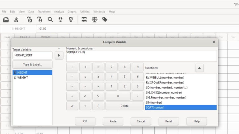Image resolution: width=239 pixels, height=134 pixels.
Task: Click the logical OR ∨ key
Action: tap(98, 96)
